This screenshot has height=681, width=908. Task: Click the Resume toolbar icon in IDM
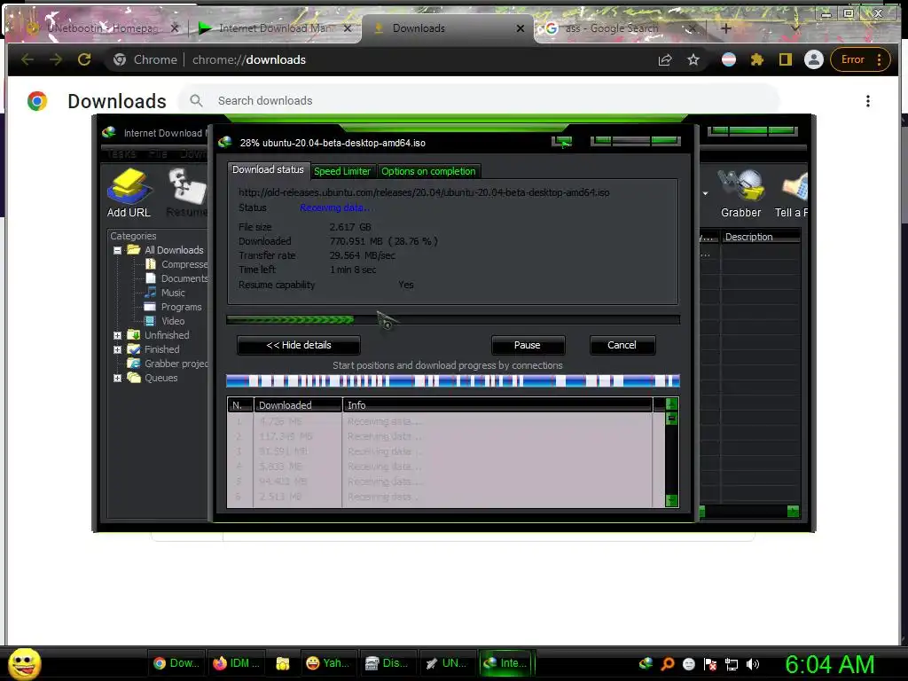pos(186,193)
